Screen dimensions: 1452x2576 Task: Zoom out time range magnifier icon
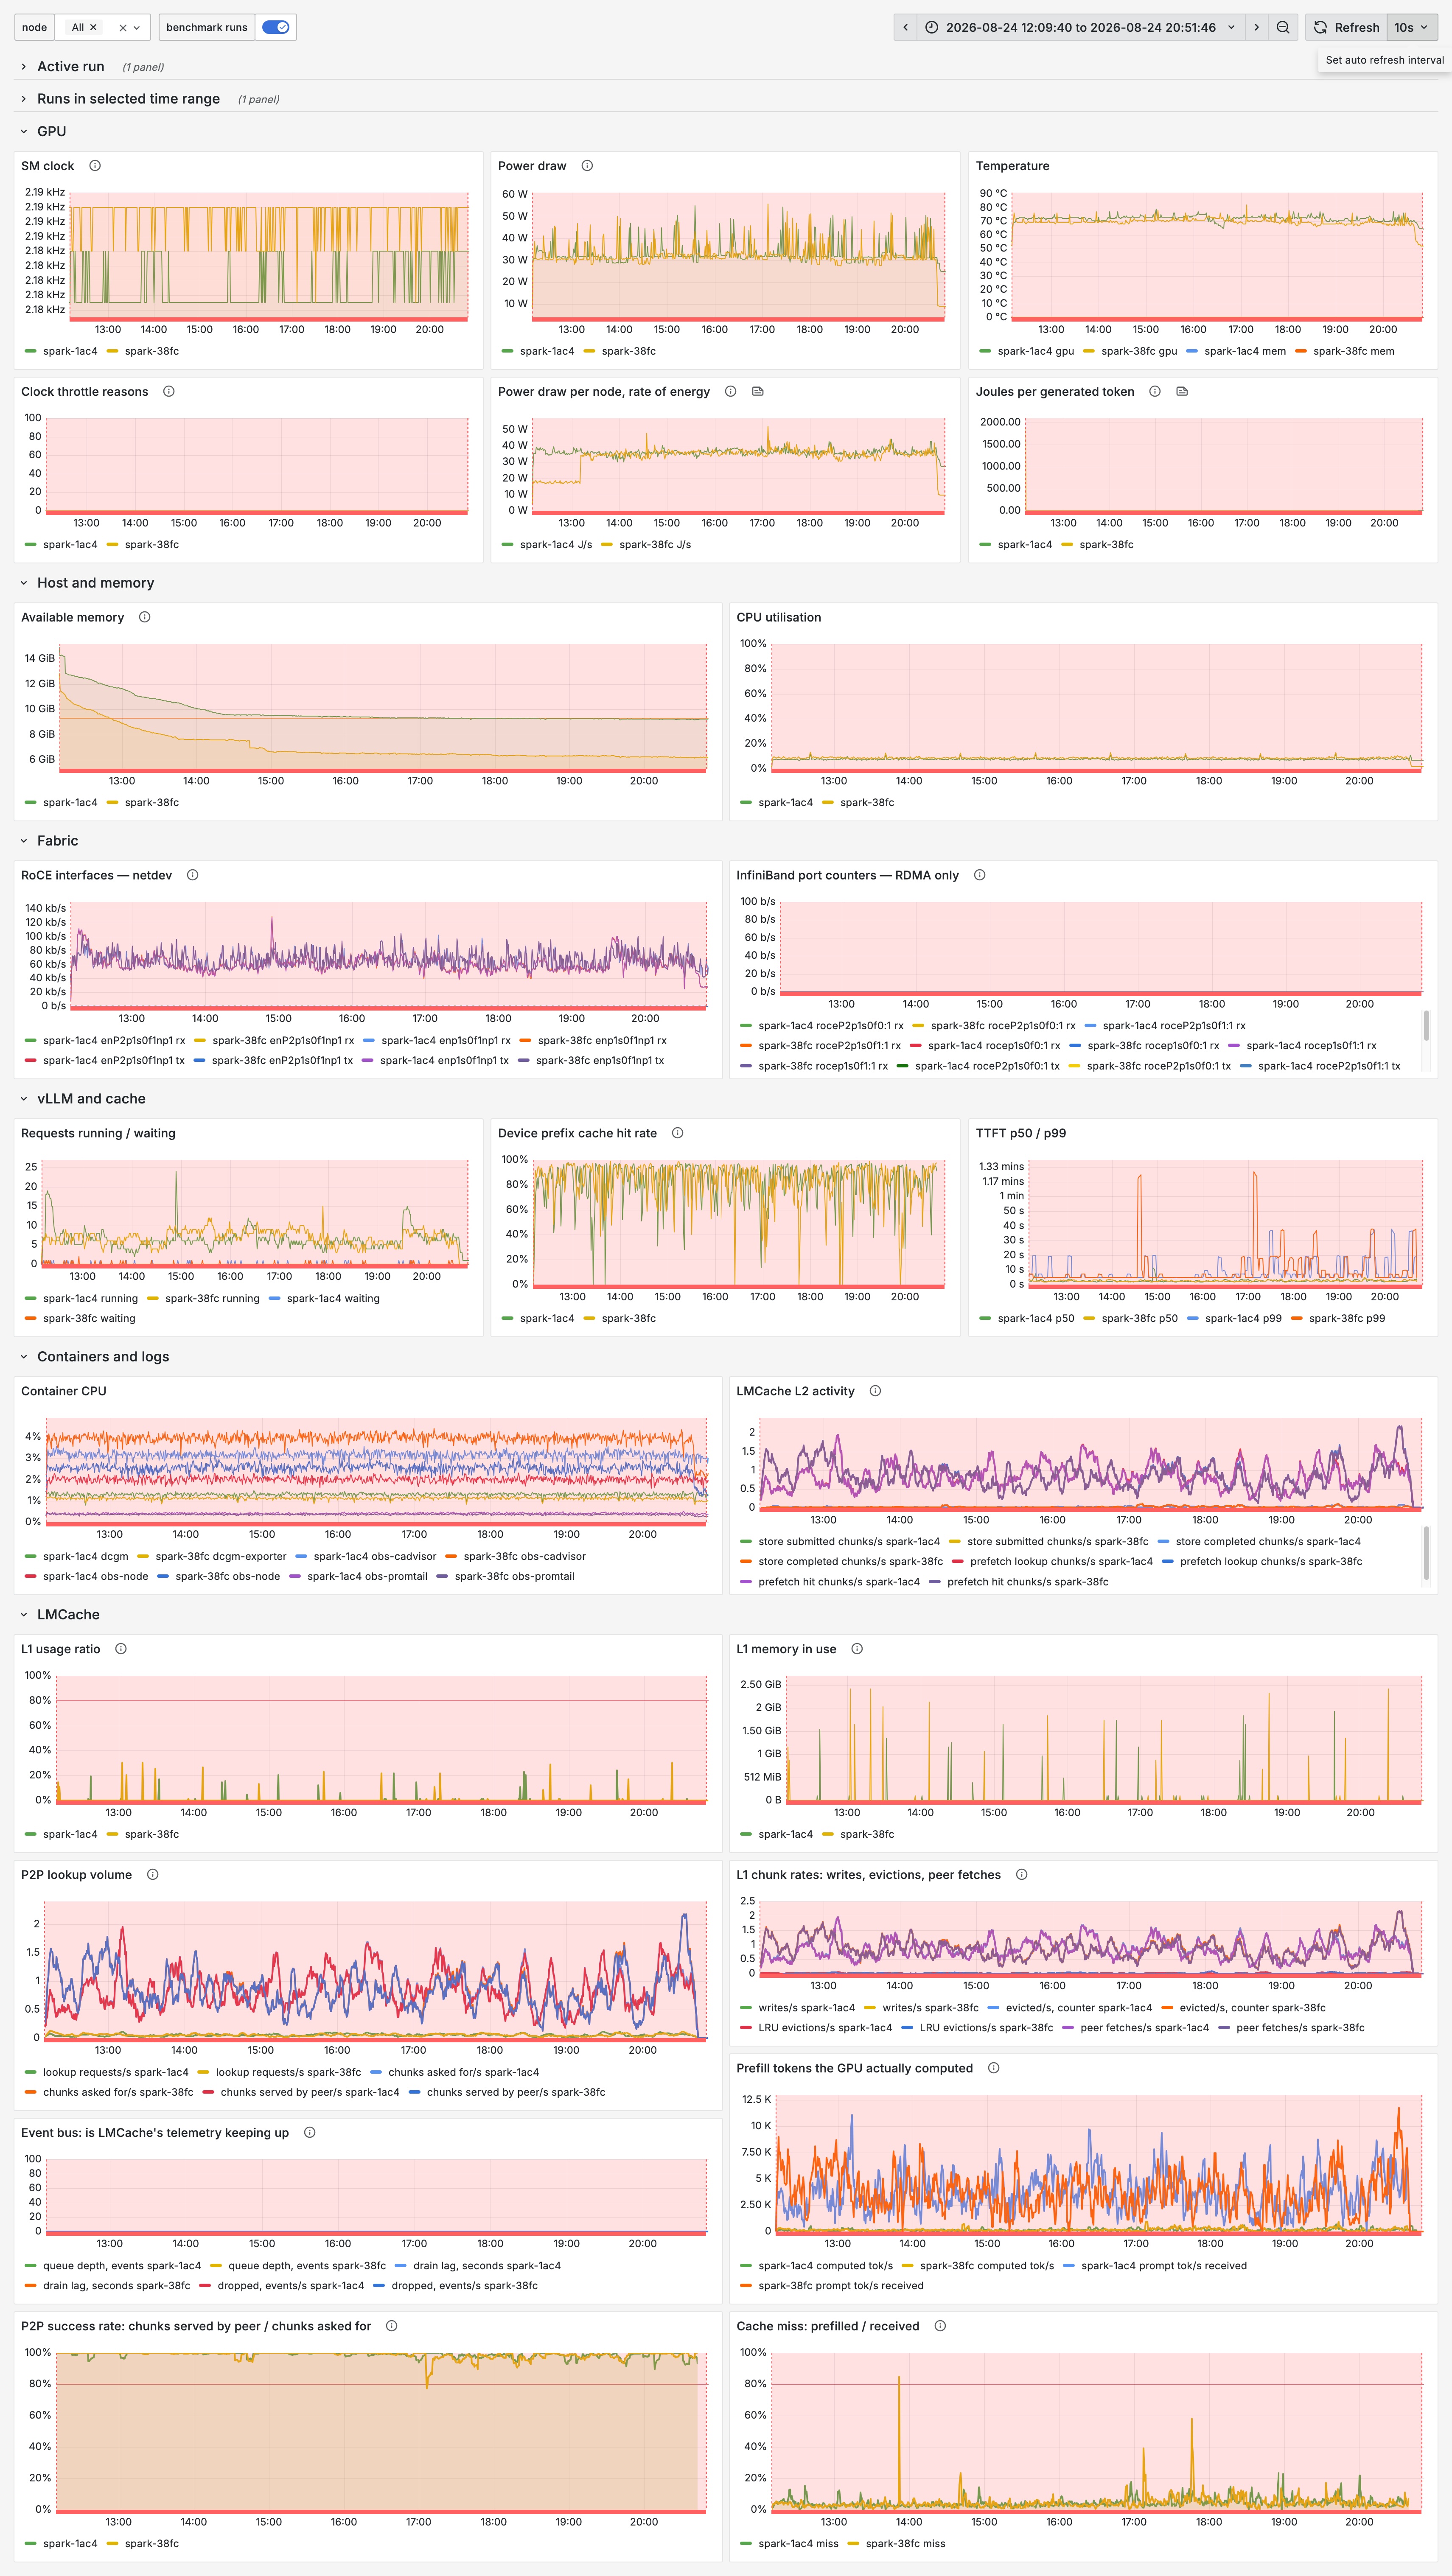tap(1283, 28)
